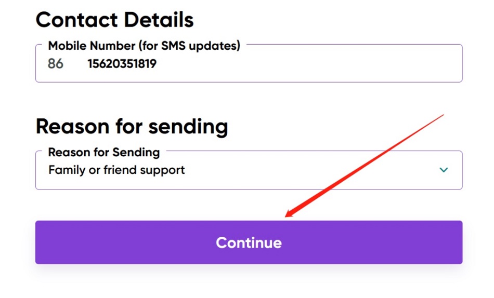Image resolution: width=494 pixels, height=298 pixels.
Task: Click the red arrowhead above Continue
Action: [289, 214]
